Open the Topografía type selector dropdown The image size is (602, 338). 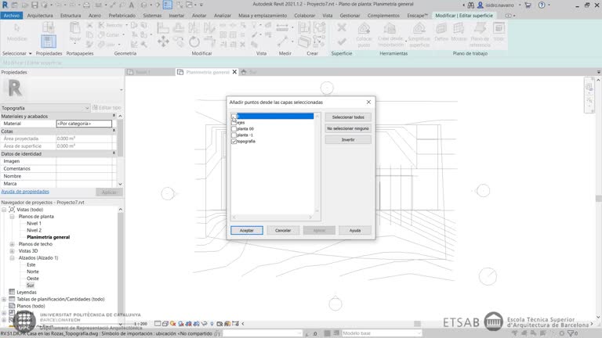[87, 108]
